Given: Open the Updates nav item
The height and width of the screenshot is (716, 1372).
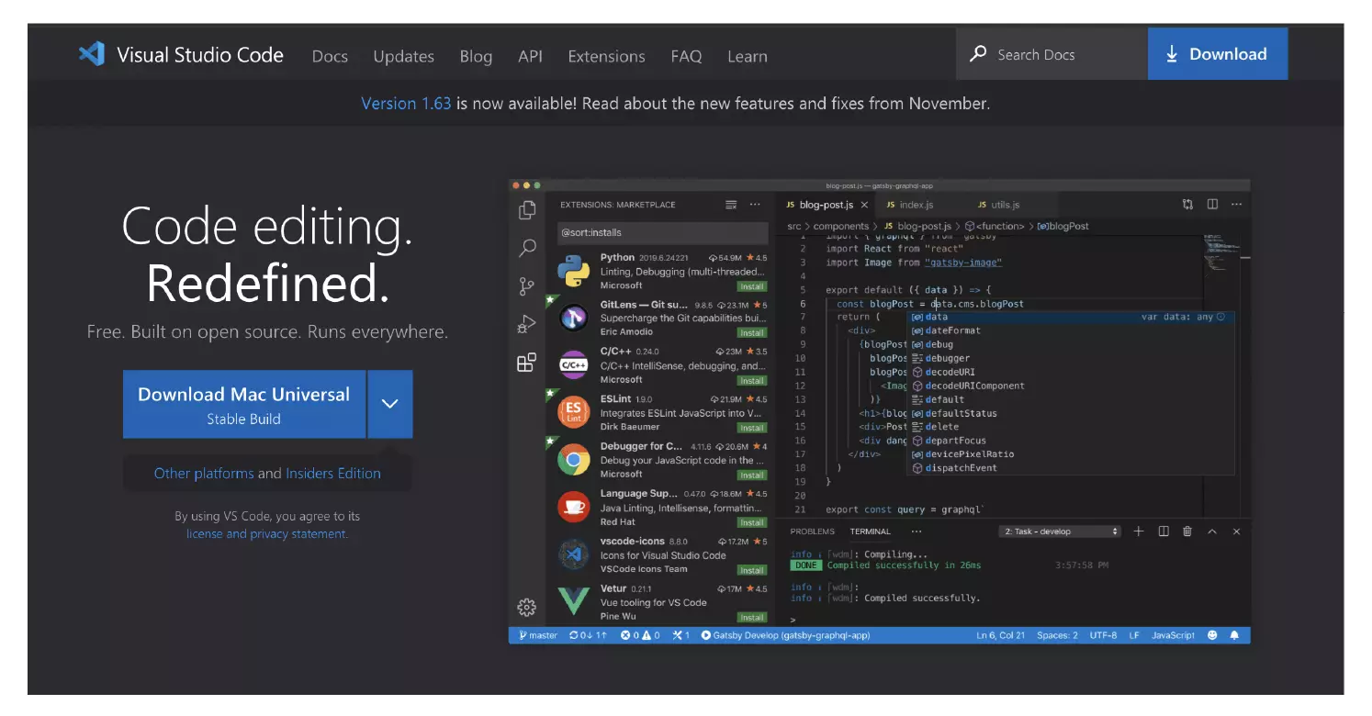Looking at the screenshot, I should (x=403, y=56).
